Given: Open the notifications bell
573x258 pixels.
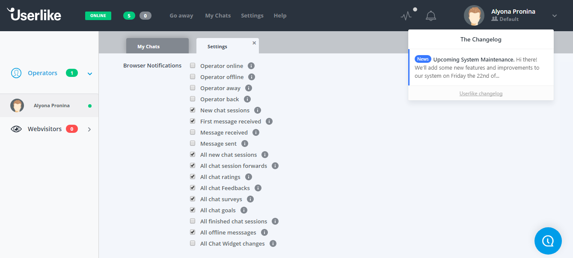Looking at the screenshot, I should pyautogui.click(x=431, y=16).
